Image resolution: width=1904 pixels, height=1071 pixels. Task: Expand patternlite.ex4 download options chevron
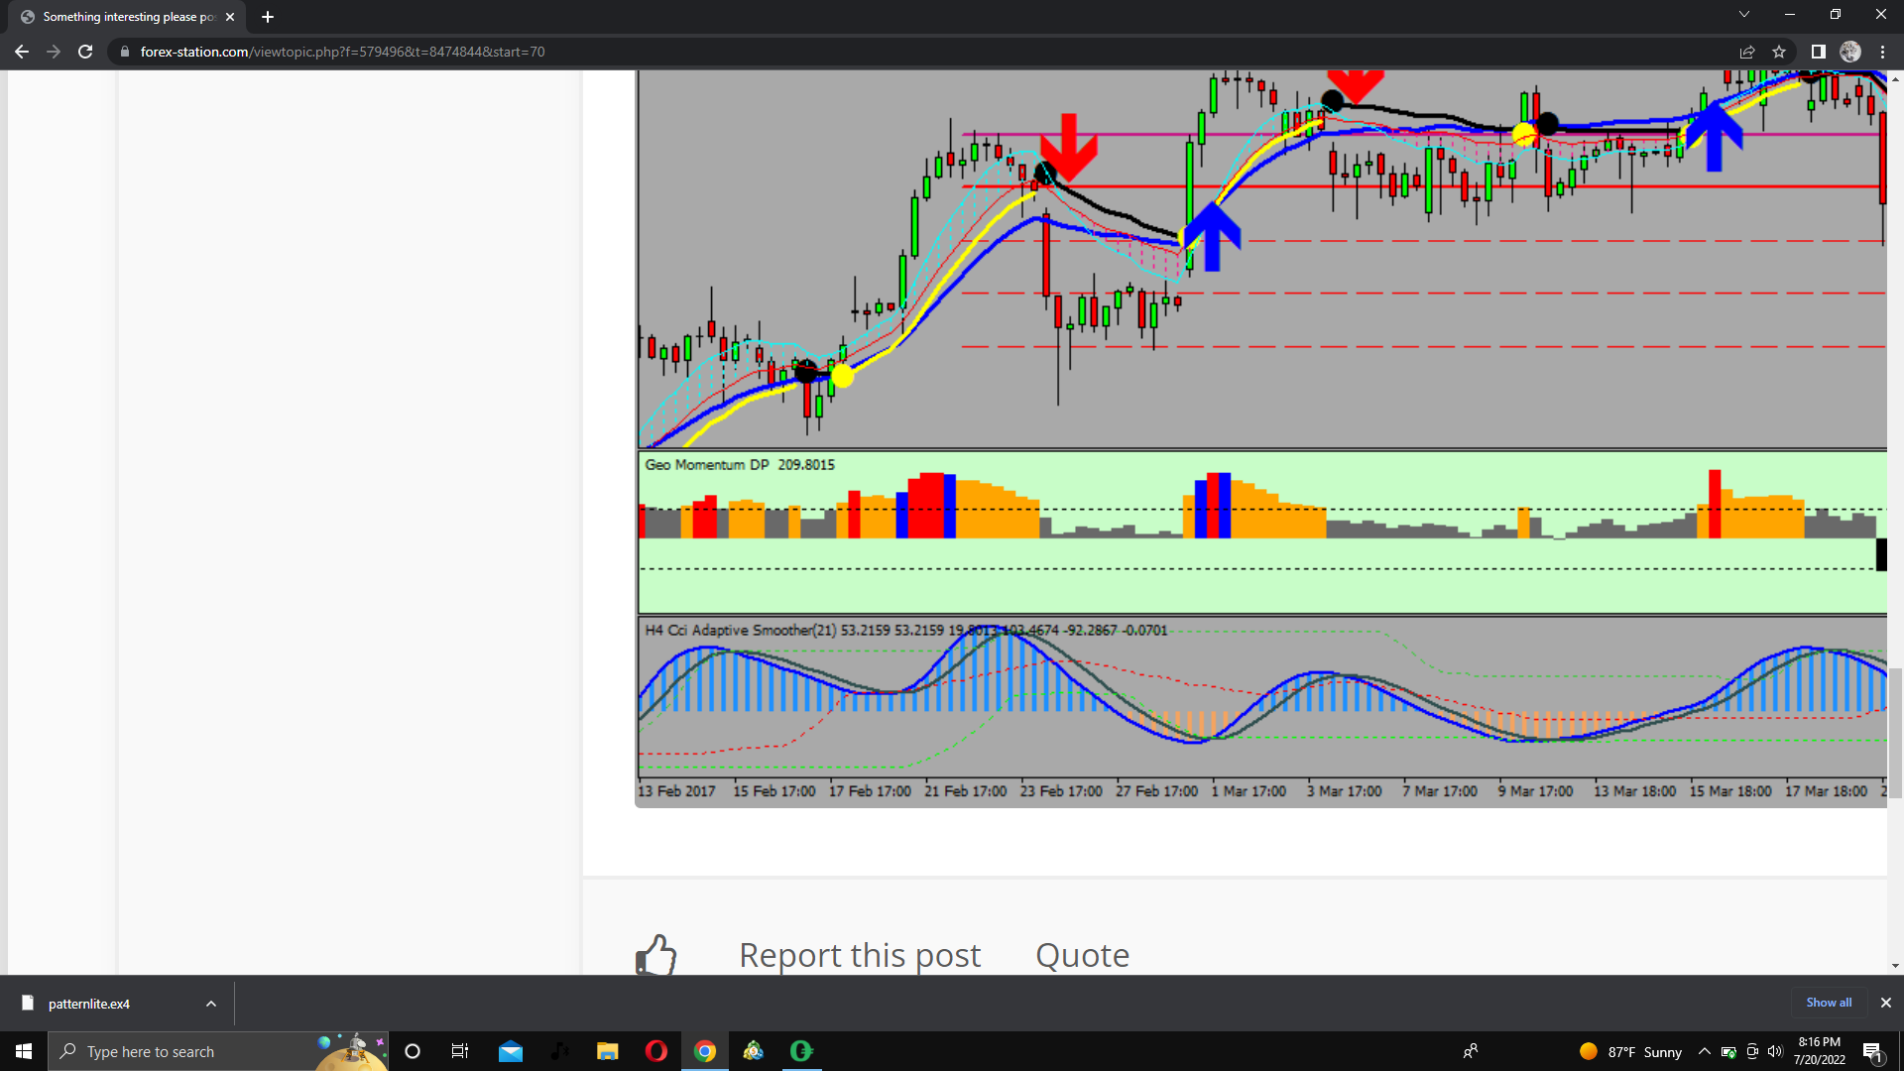[x=211, y=1004]
